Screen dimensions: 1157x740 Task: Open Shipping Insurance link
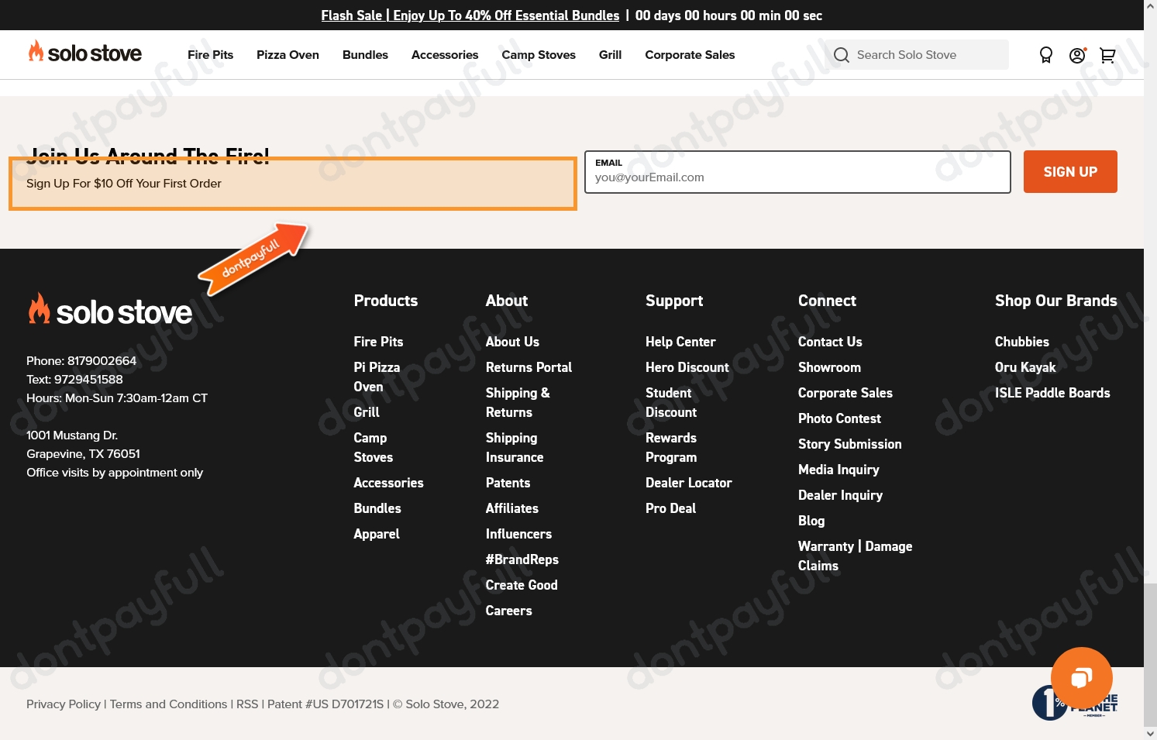click(515, 448)
